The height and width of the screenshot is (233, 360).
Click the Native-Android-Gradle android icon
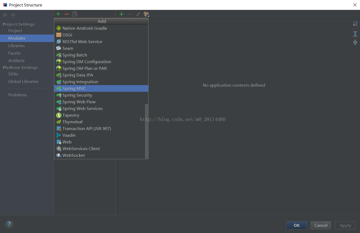[59, 28]
